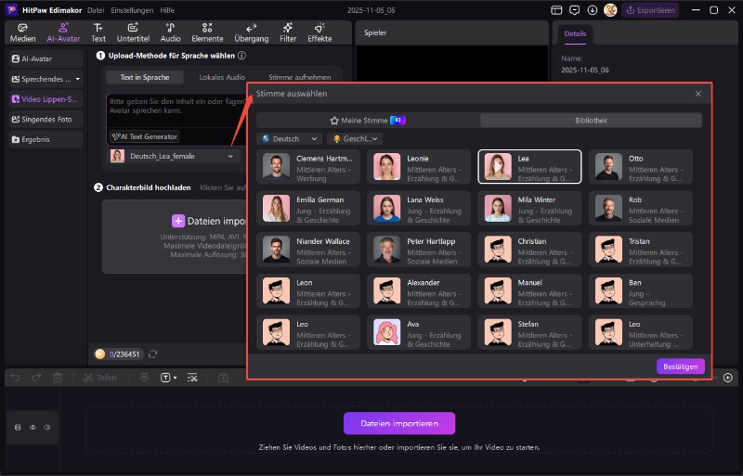The width and height of the screenshot is (743, 476).
Task: Click the Medien toolbar icon
Action: coord(22,32)
